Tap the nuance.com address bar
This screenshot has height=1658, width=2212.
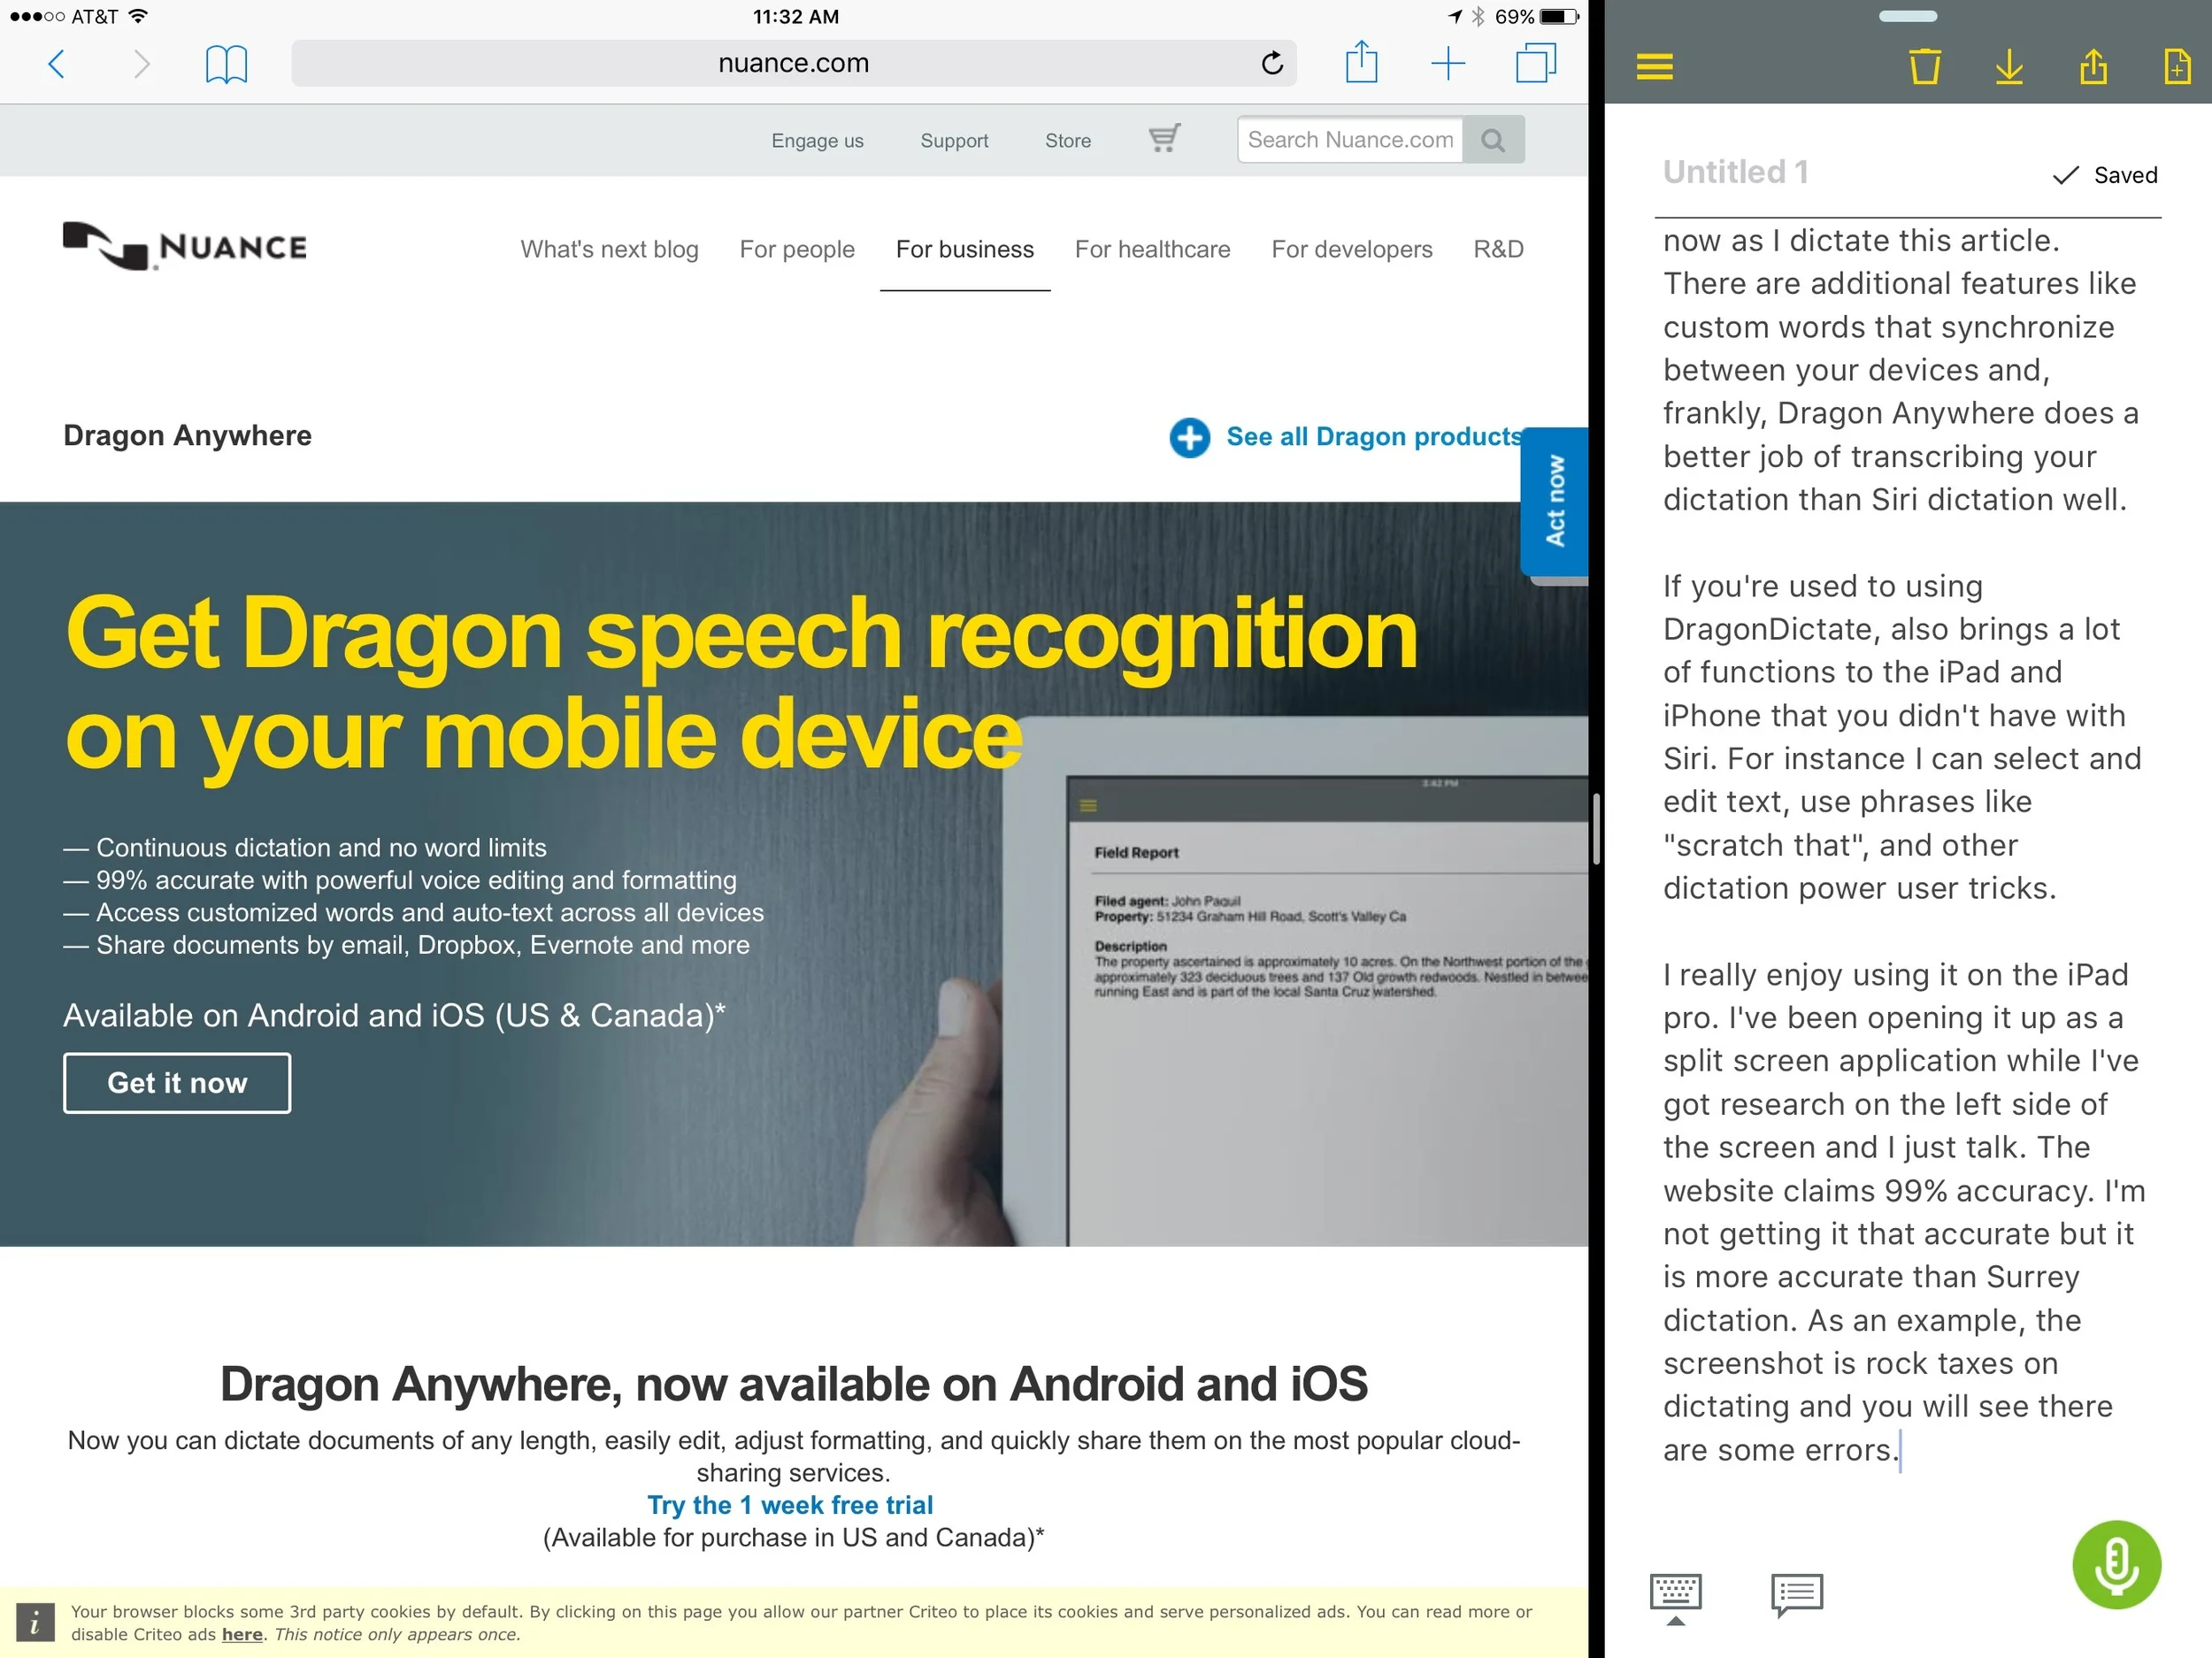tap(793, 63)
